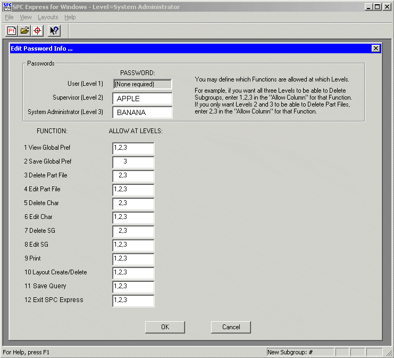The height and width of the screenshot is (358, 394).
Task: Click the Print levels field
Action: (133, 259)
